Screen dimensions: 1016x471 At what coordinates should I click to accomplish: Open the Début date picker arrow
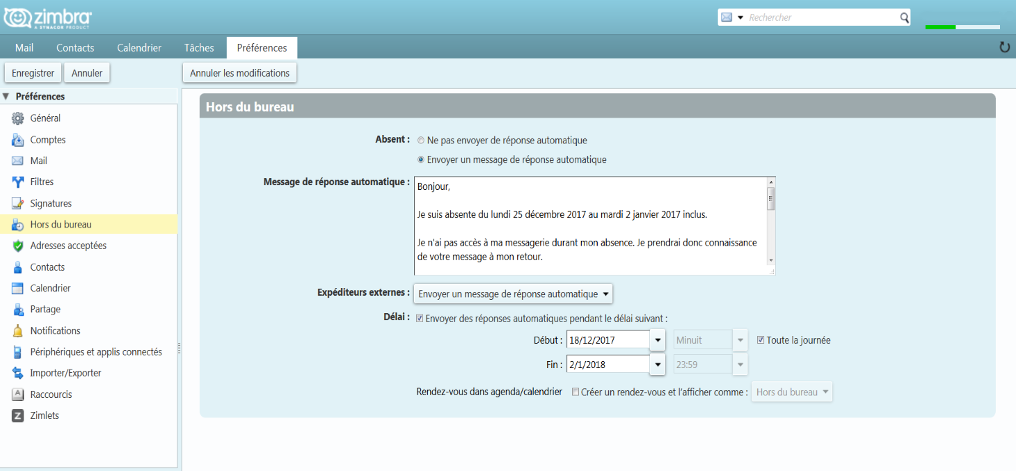tap(658, 340)
